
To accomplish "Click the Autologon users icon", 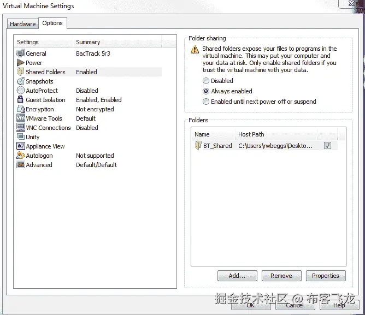I will (21, 155).
